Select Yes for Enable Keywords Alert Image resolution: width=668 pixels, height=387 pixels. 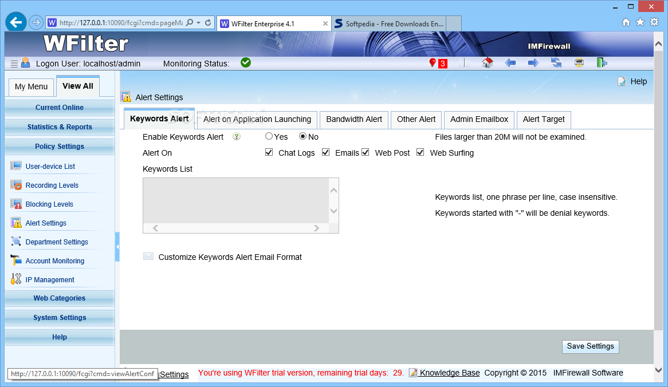[x=269, y=136]
